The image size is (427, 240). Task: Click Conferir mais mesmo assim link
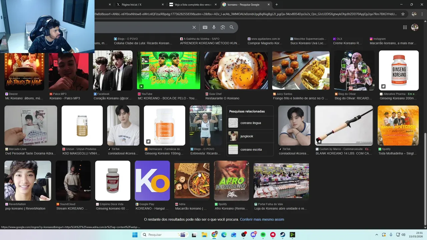(x=262, y=219)
